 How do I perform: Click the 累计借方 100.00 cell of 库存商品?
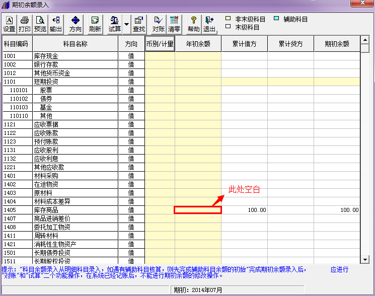pos(245,210)
